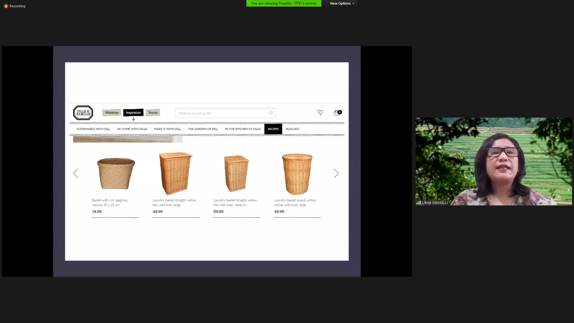
Task: Click the wishlist heart icon
Action: pyautogui.click(x=320, y=113)
